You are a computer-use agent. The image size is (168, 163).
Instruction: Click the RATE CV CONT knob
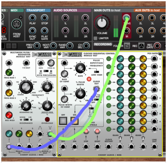point(64,74)
